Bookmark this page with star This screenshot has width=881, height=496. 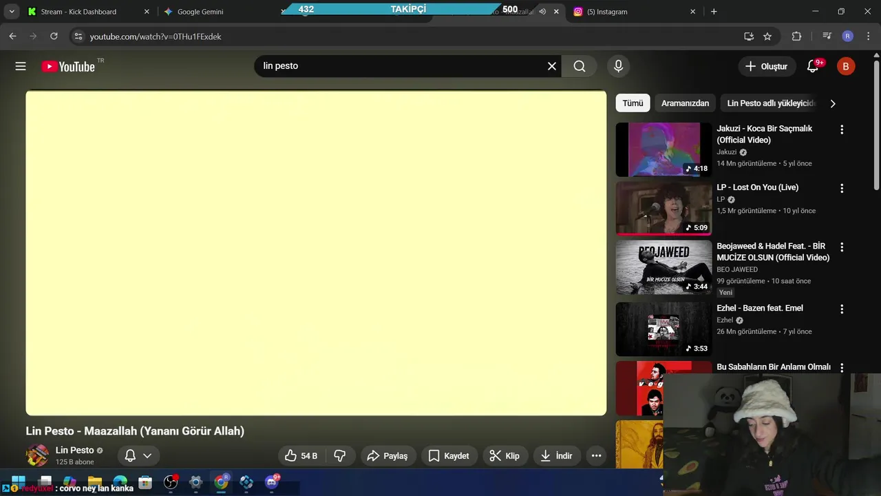click(767, 37)
